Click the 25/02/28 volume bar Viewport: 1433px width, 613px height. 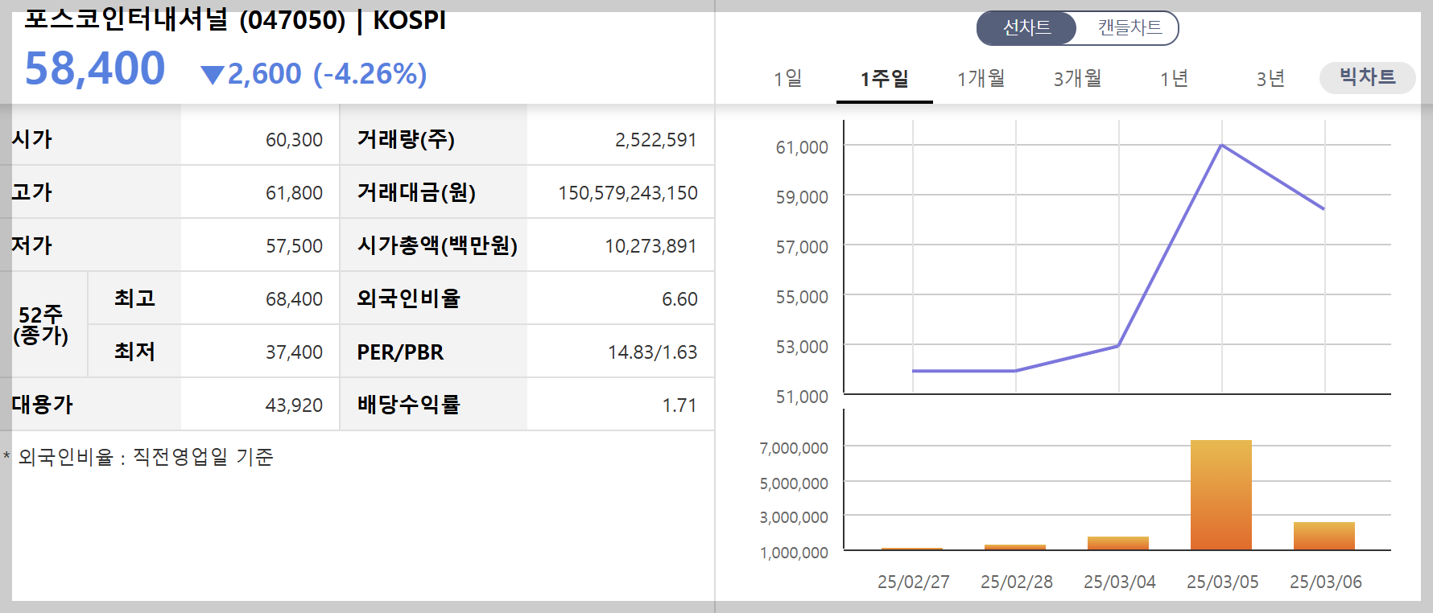click(x=1015, y=547)
